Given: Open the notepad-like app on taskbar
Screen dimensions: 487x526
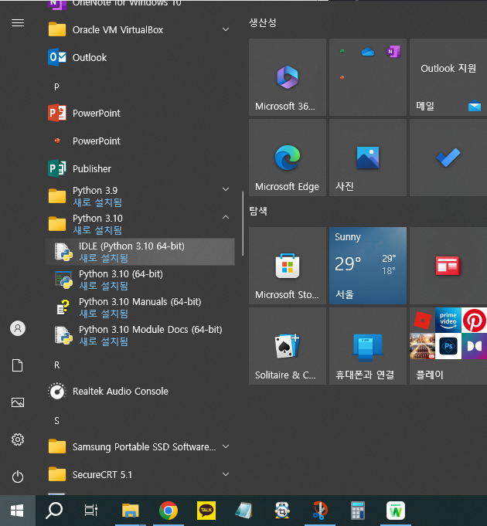Looking at the screenshot, I should click(244, 511).
